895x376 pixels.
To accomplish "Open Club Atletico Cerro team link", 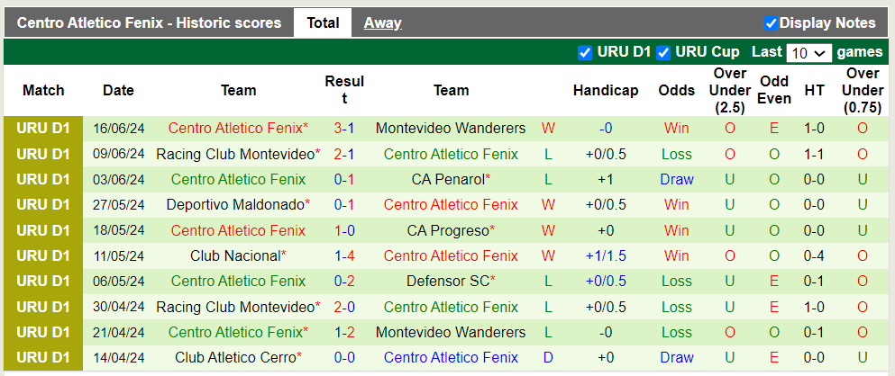I will (236, 357).
